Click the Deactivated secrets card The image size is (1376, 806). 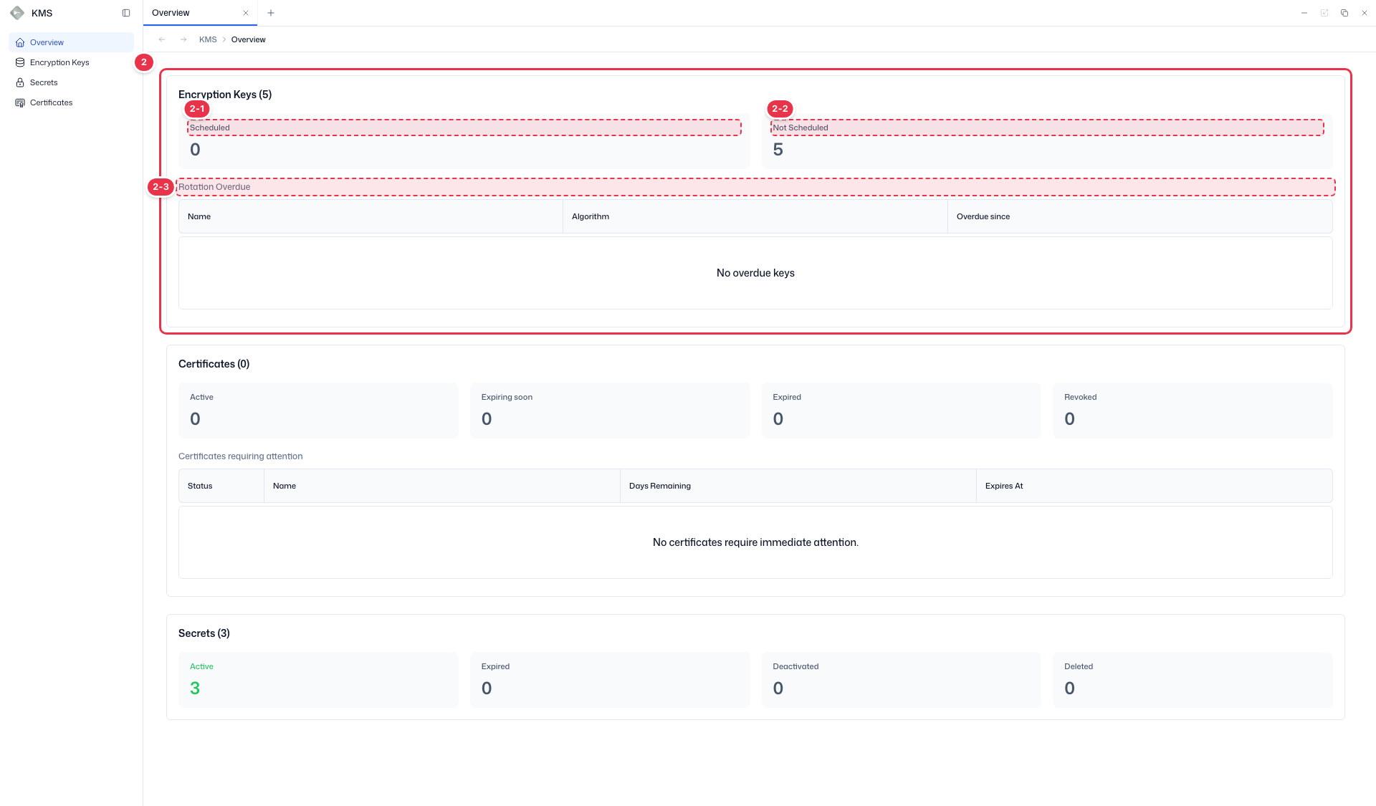902,680
